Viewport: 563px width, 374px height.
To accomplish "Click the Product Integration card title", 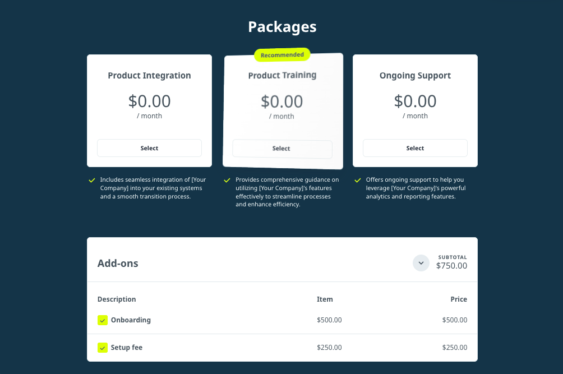I will coord(149,76).
